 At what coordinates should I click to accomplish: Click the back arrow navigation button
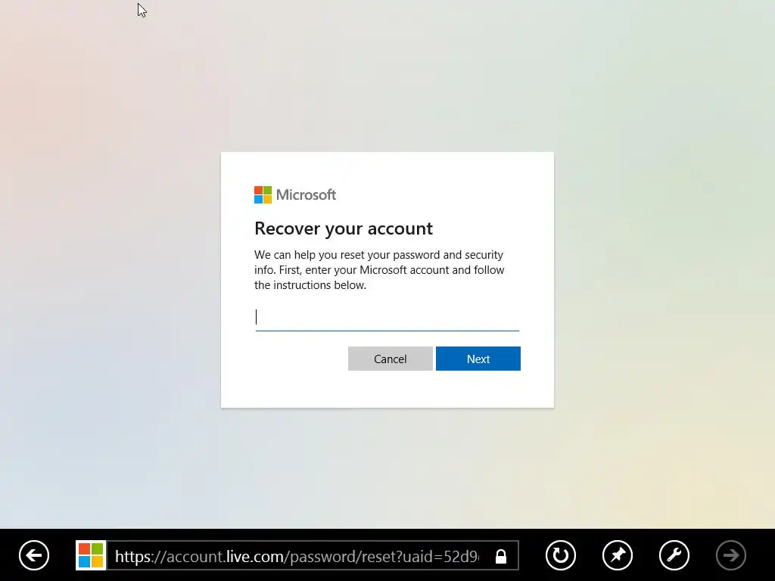point(34,555)
